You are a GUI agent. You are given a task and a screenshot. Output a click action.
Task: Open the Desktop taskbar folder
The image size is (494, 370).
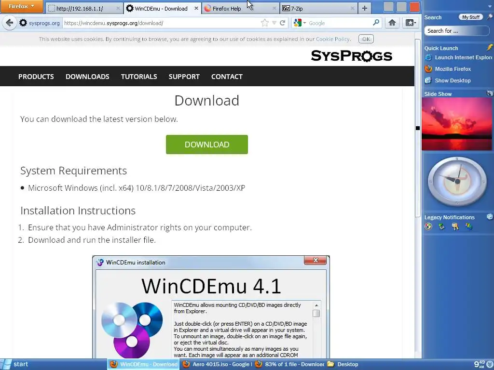343,364
